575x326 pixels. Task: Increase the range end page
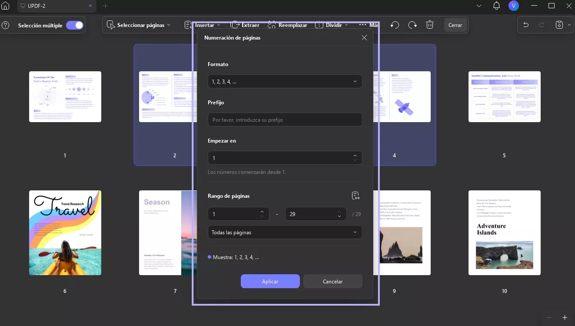[x=339, y=211]
